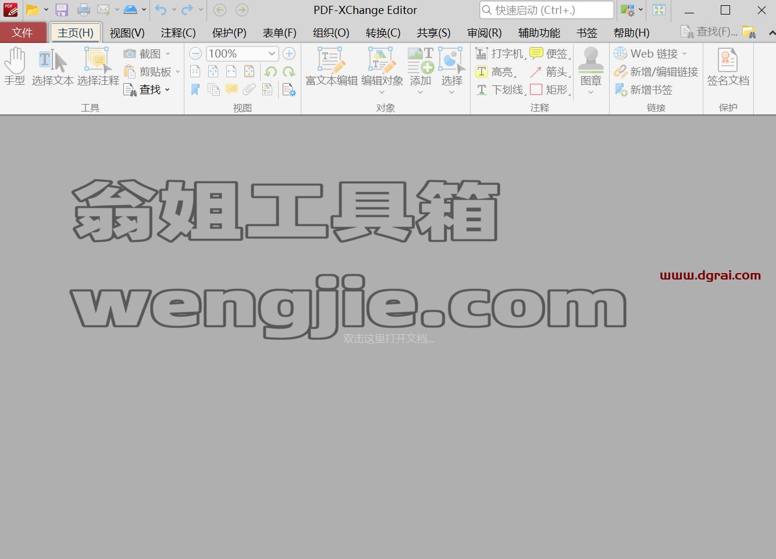Click the green forward navigation arrow
The image size is (776, 559).
coord(242,10)
